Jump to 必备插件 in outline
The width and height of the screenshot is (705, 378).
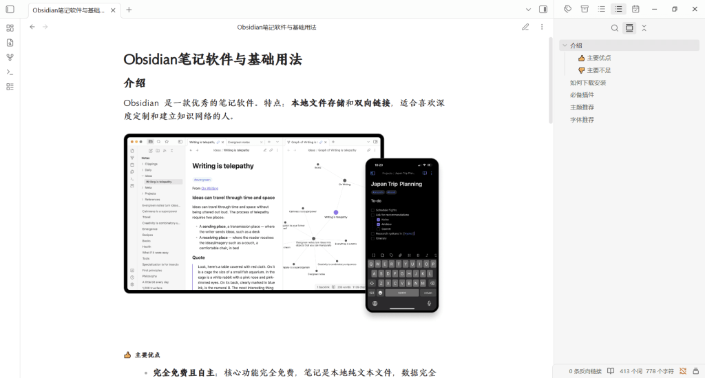[x=582, y=95]
